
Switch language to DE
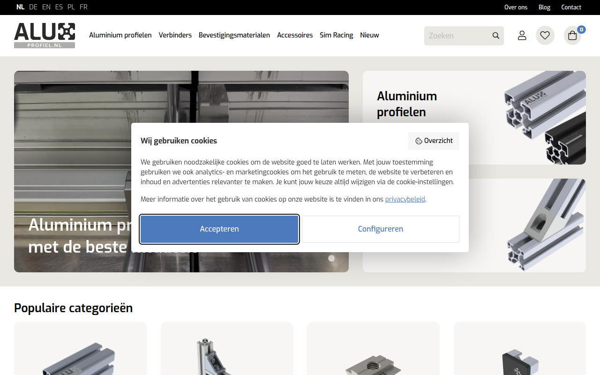tap(33, 7)
